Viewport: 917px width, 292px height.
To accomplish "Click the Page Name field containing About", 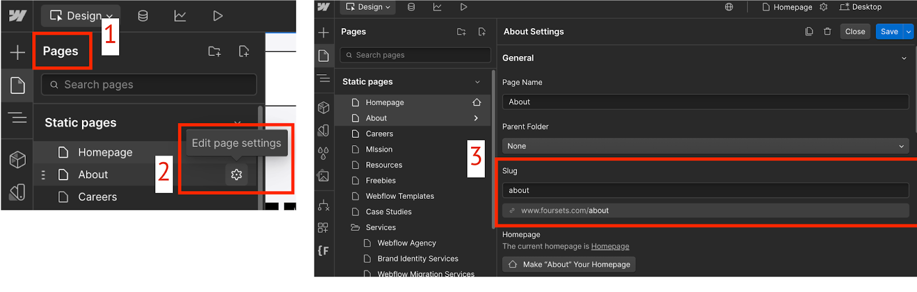I will pos(706,102).
